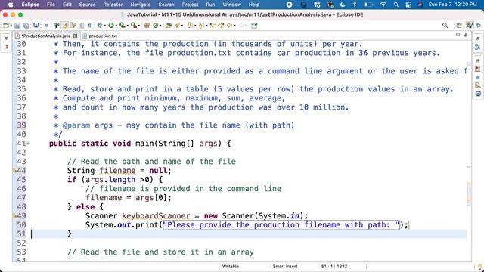Show the Console view icon in right trim

point(478,94)
